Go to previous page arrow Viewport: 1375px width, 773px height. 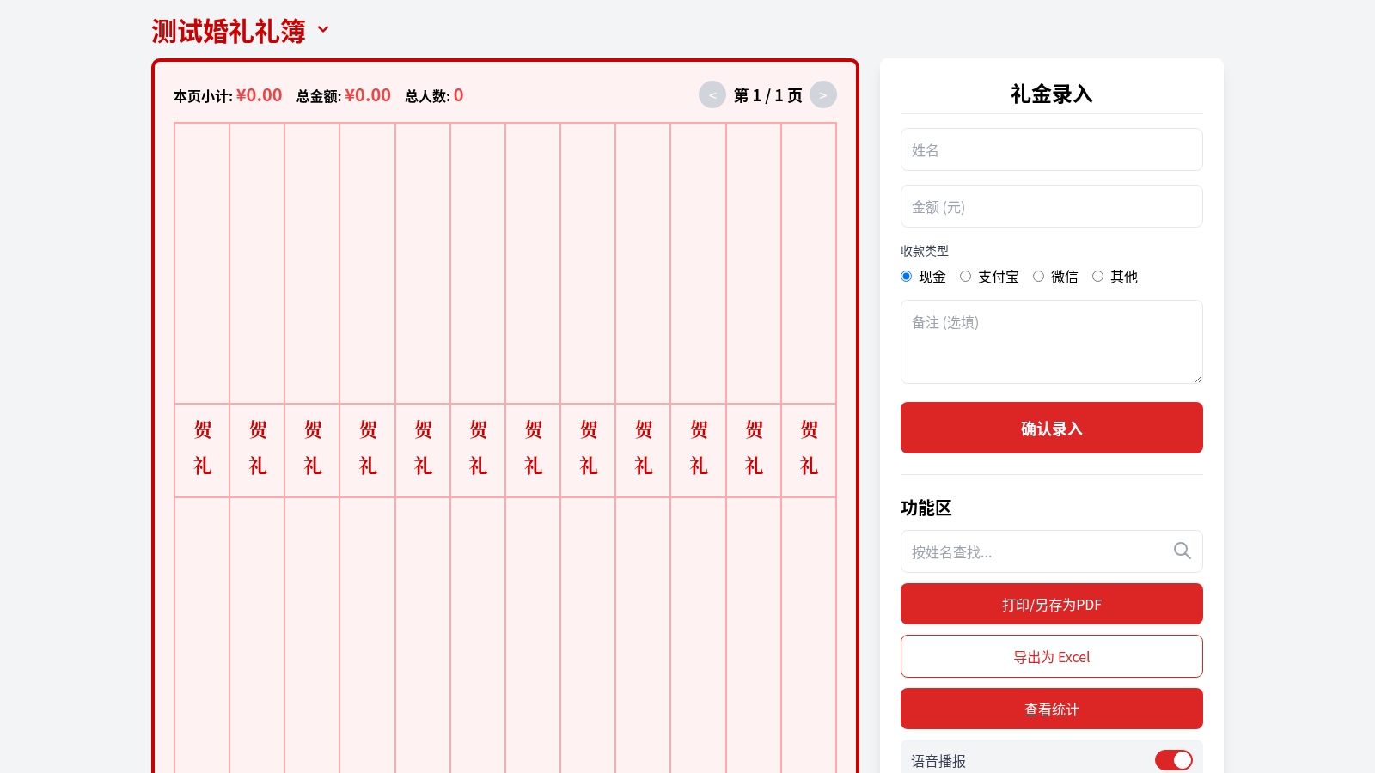point(712,94)
